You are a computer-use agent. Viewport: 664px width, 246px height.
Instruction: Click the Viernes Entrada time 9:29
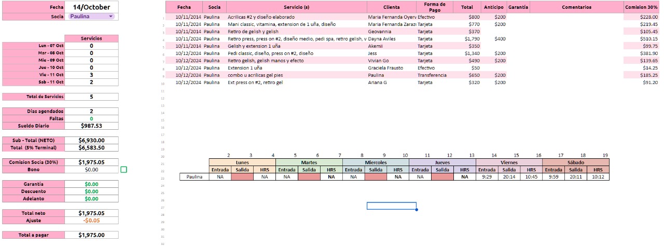pos(487,177)
